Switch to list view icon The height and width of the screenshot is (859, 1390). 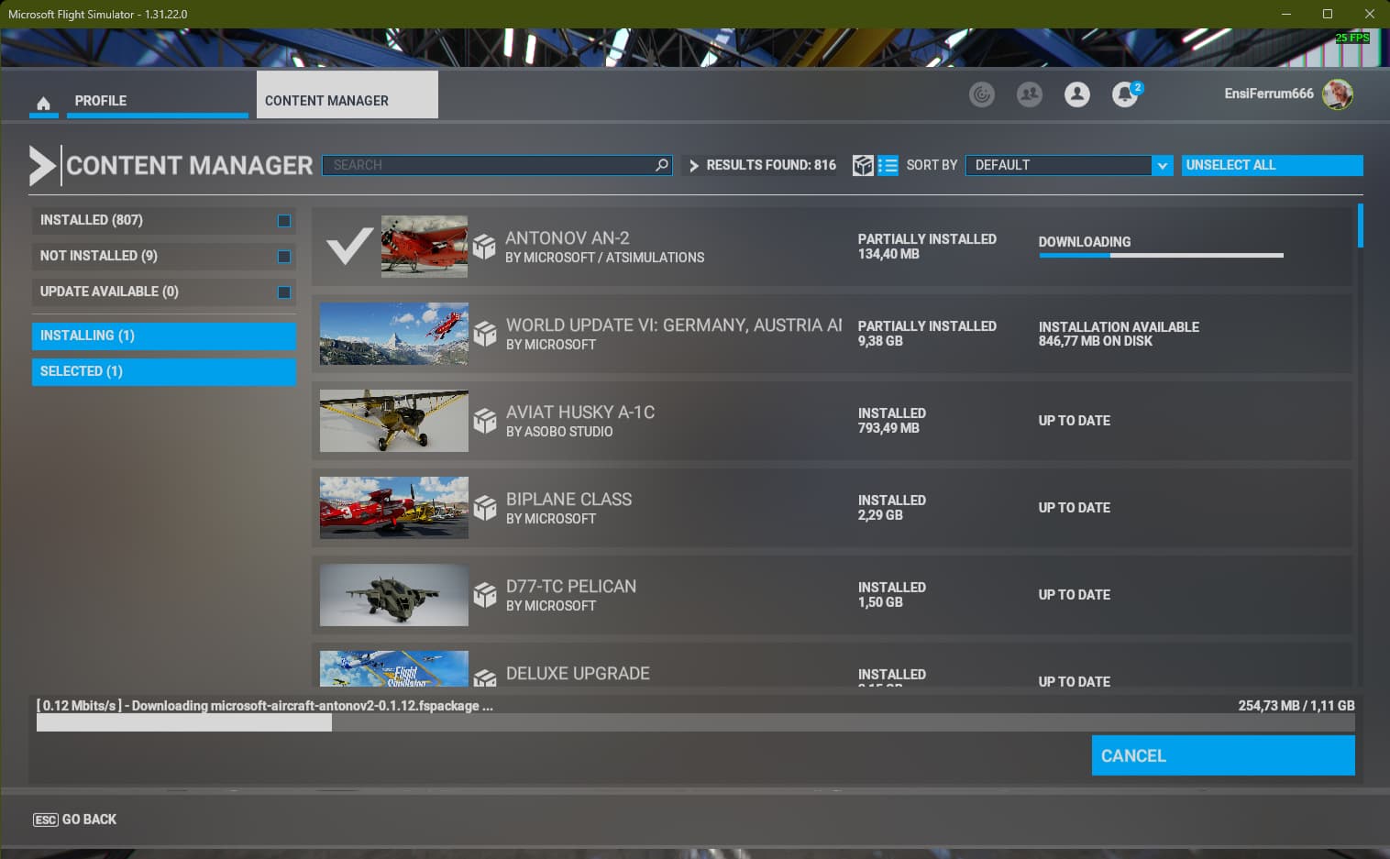888,165
